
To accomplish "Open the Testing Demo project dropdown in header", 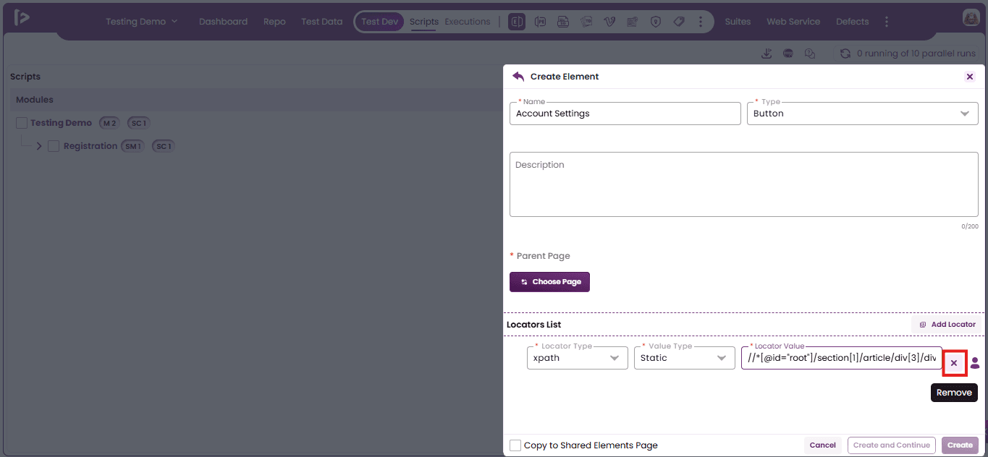I will (x=141, y=22).
